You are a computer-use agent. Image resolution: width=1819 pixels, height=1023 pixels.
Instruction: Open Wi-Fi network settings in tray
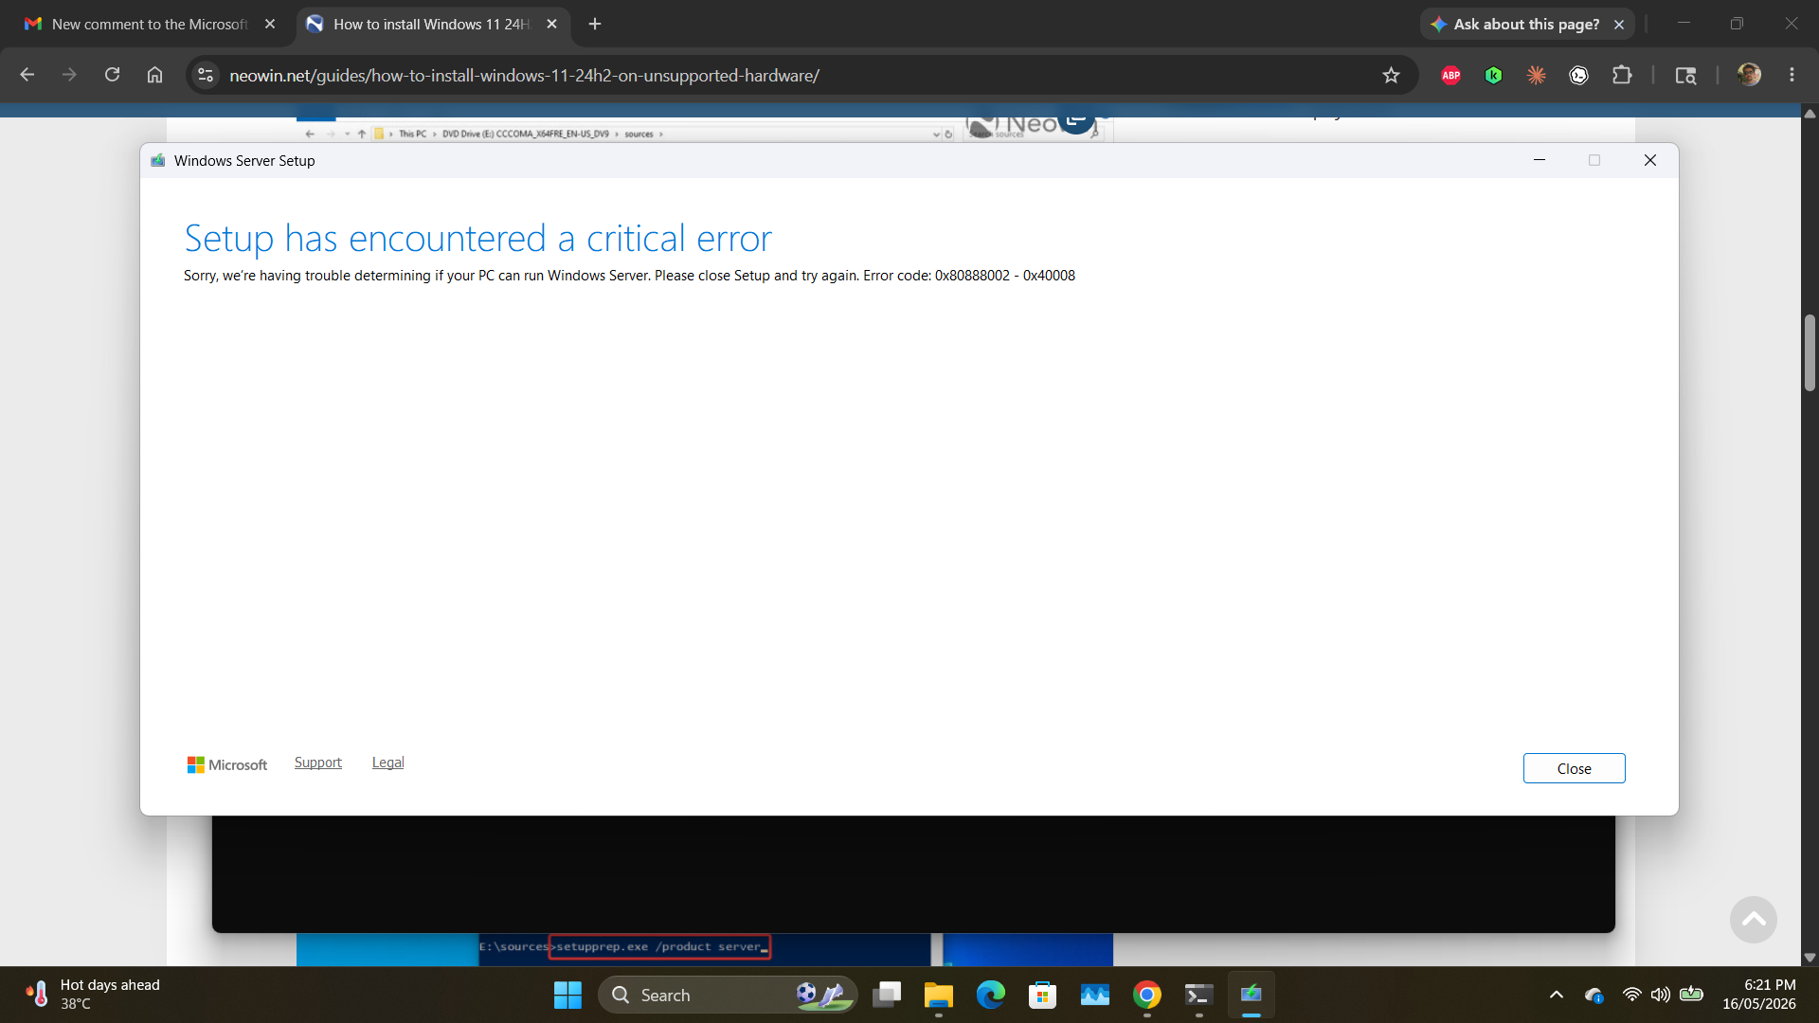tap(1631, 995)
